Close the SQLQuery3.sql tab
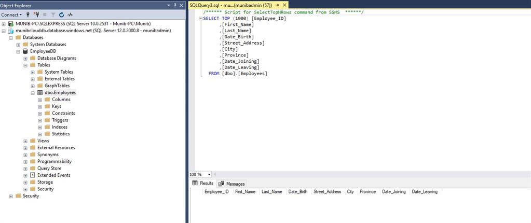 pyautogui.click(x=284, y=5)
